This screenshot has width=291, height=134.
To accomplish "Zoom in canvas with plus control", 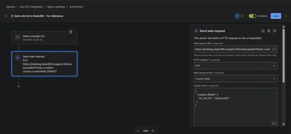I will pos(153,131).
